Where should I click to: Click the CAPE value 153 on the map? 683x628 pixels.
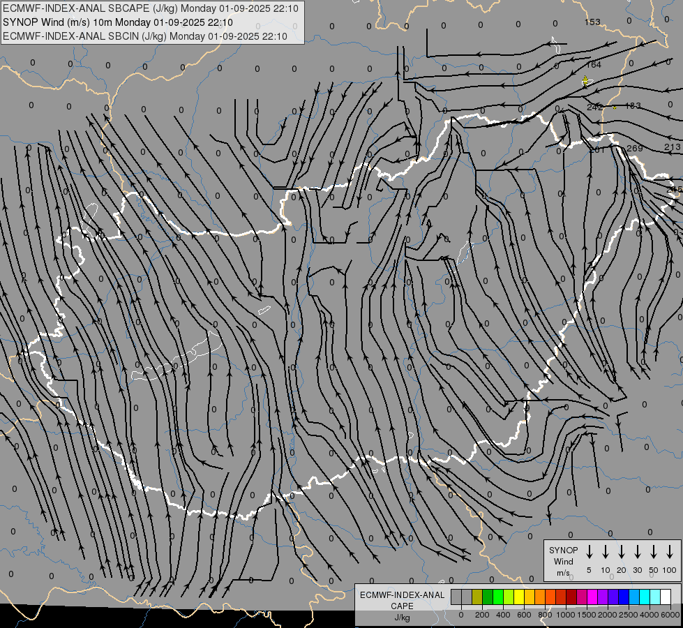click(592, 22)
